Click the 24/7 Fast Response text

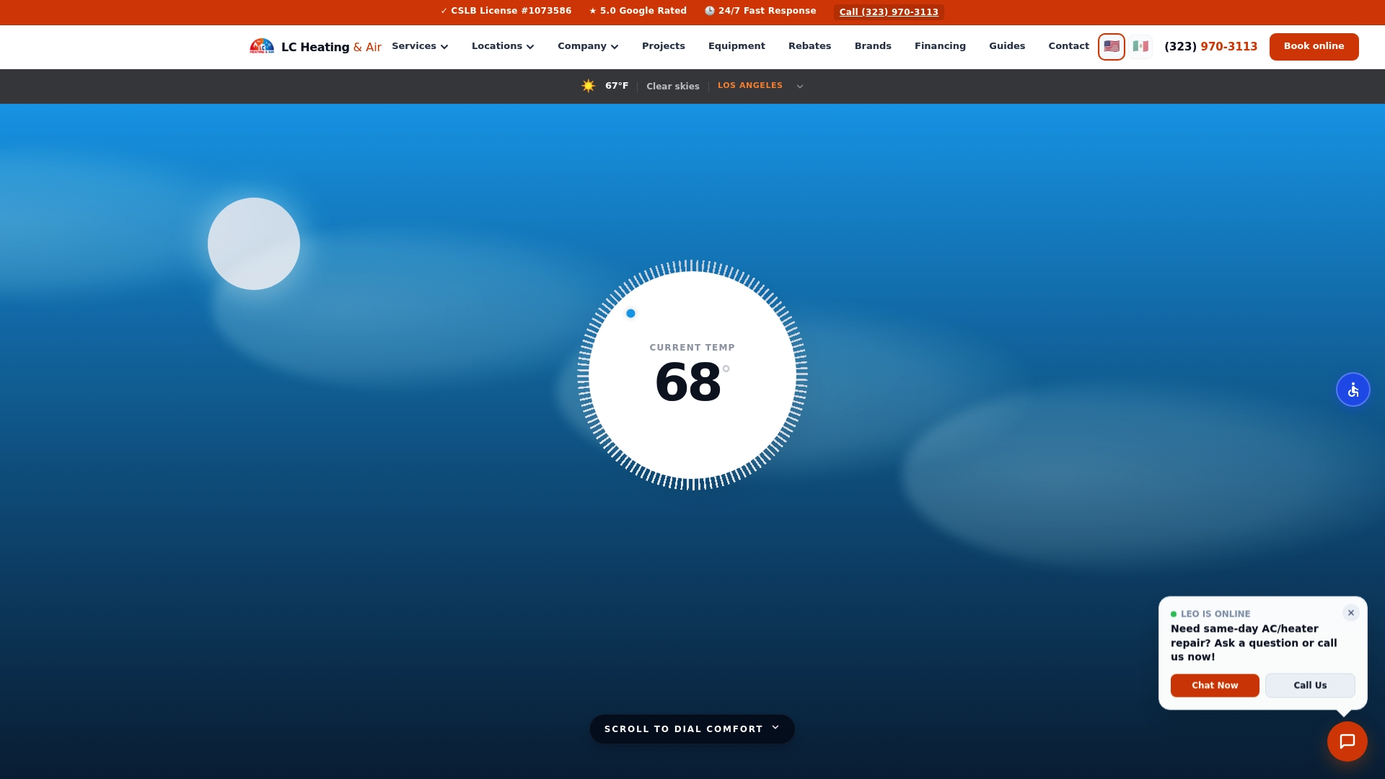[x=760, y=11]
